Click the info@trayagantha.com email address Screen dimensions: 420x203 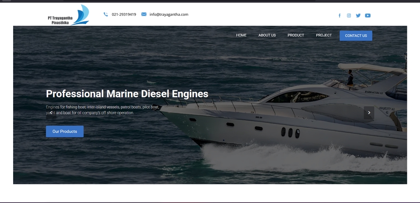click(x=169, y=14)
